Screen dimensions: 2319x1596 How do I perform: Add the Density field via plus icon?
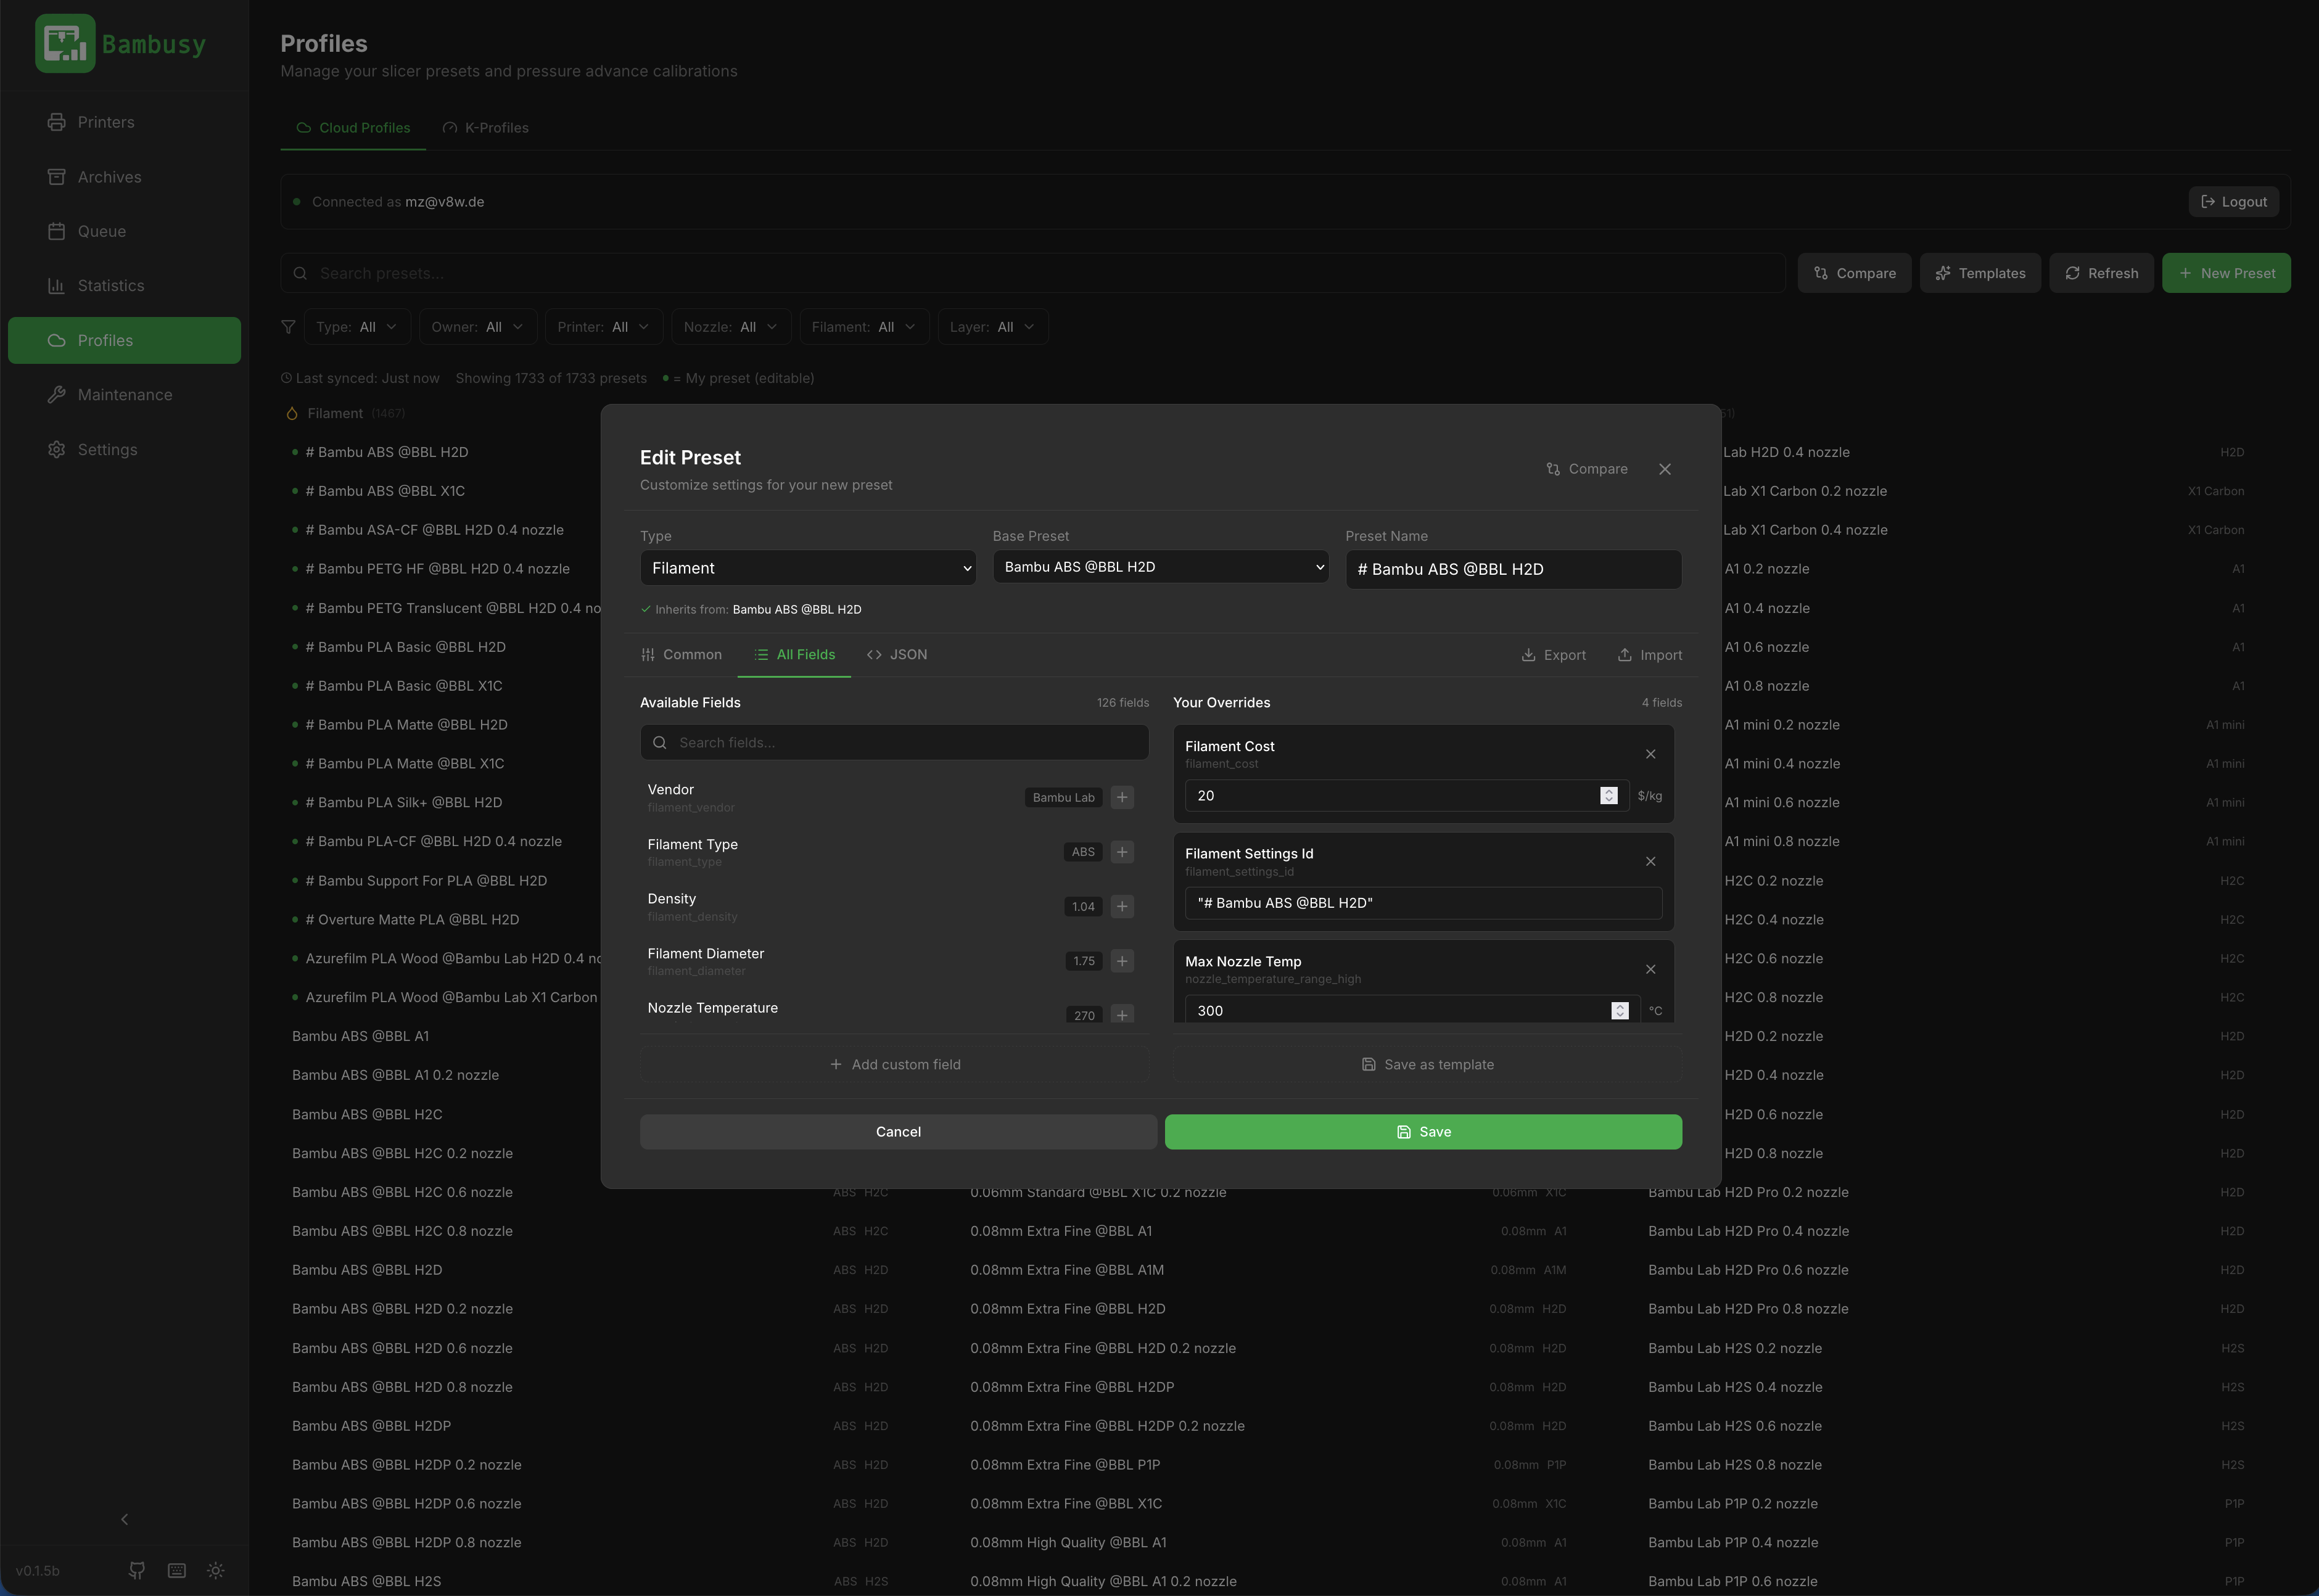click(1122, 906)
